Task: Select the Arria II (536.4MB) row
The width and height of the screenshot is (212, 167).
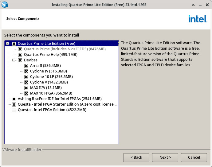Action: click(45, 66)
